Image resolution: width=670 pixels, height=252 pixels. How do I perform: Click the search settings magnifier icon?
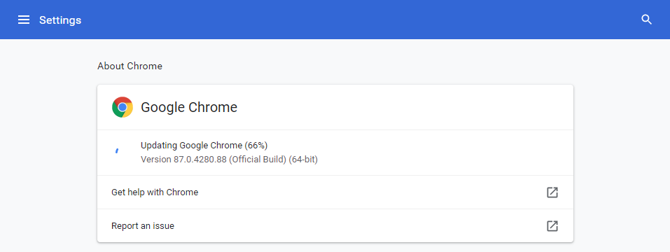[646, 20]
